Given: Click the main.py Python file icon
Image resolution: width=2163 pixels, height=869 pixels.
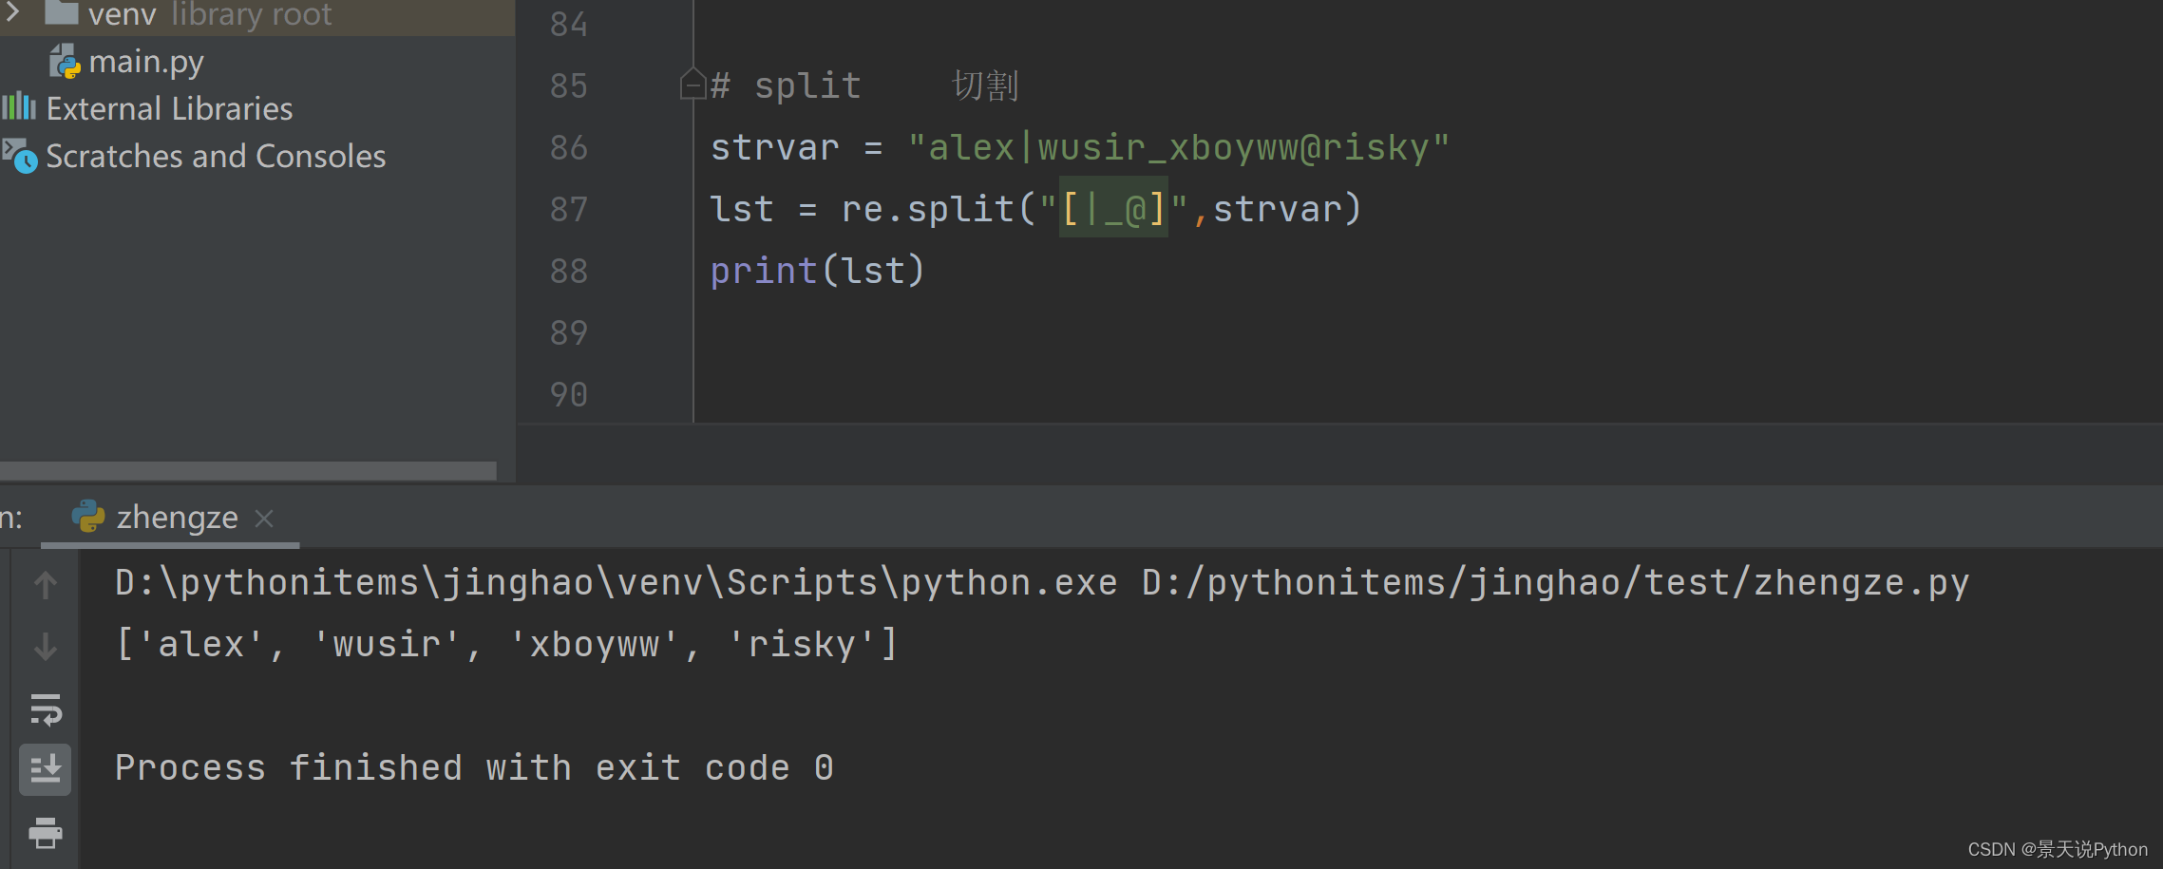Looking at the screenshot, I should coord(65,62).
